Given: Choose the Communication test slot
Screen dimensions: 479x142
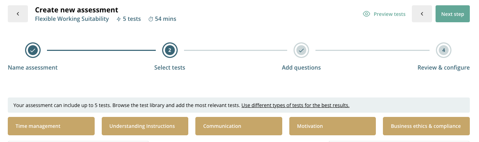Looking at the screenshot, I should [x=239, y=126].
